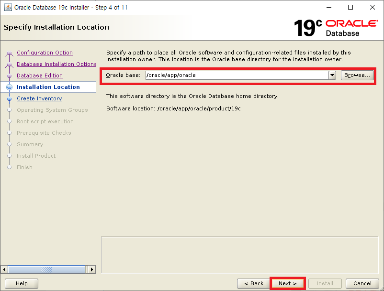Click into the Oracle base path field
This screenshot has height=291, width=384.
237,75
